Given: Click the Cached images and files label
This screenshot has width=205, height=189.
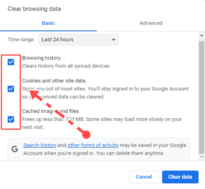Looking at the screenshot, I should point(51,111).
